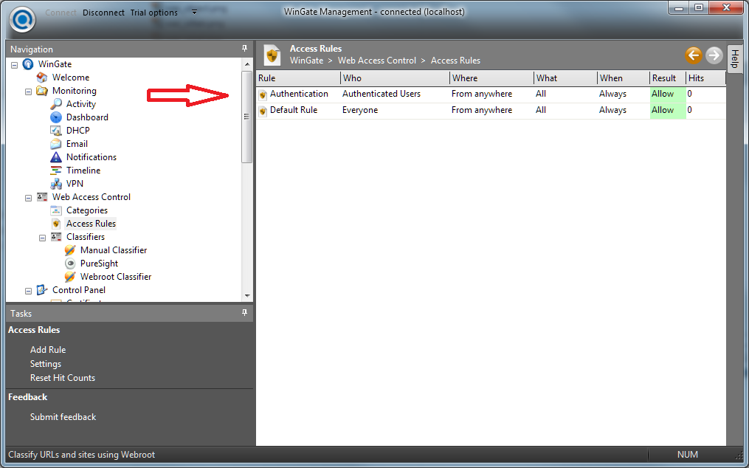Image resolution: width=749 pixels, height=468 pixels.
Task: Open Settings in the Tasks panel
Action: 45,364
